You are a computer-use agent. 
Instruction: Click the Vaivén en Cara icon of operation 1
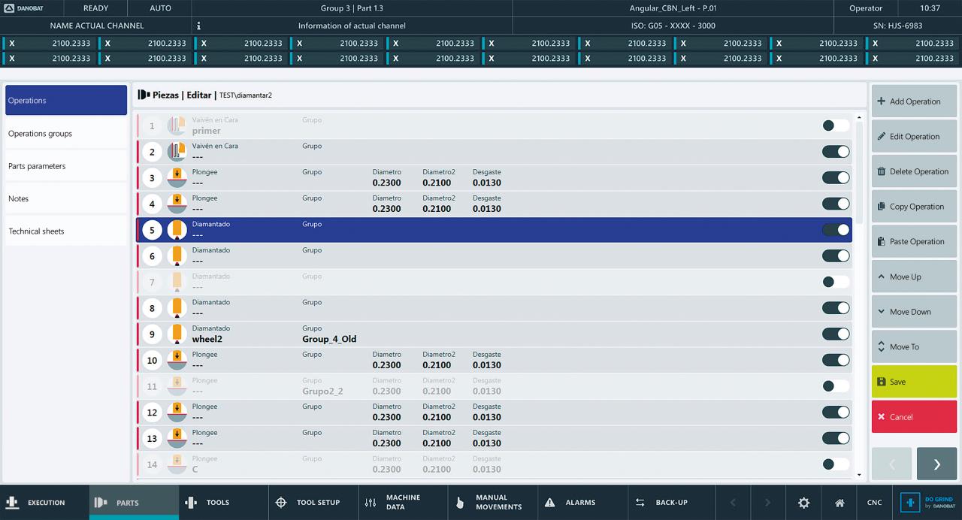coord(177,126)
